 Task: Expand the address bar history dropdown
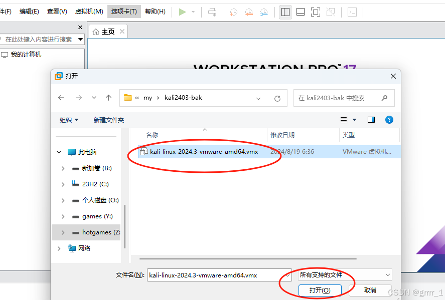[258, 99]
